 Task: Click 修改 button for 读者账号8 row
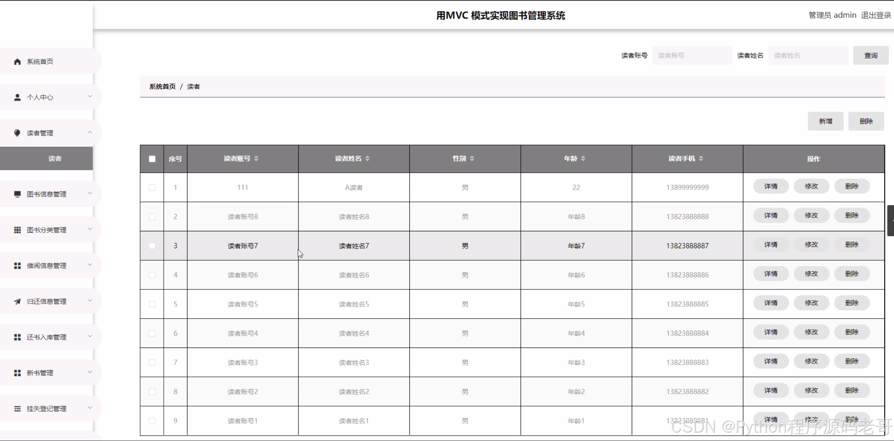pyautogui.click(x=811, y=215)
